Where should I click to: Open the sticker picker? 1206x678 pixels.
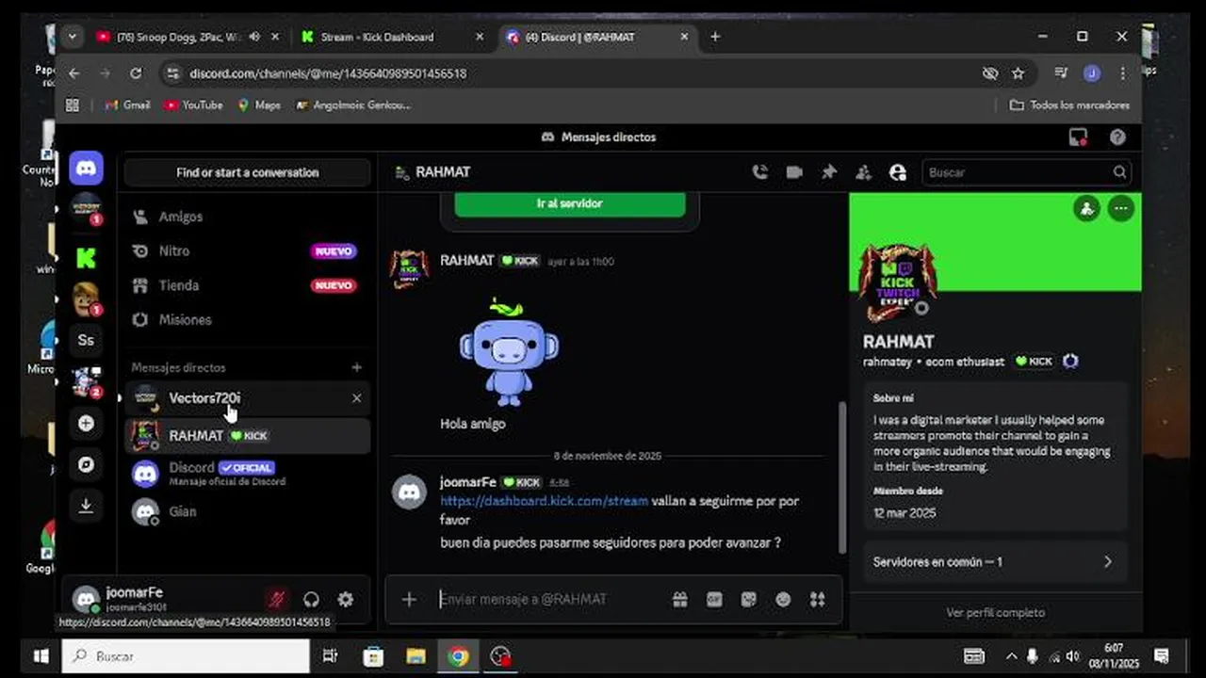(748, 600)
